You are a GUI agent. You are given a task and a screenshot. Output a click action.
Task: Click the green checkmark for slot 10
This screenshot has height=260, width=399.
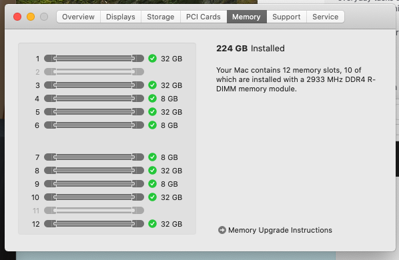[x=152, y=197]
